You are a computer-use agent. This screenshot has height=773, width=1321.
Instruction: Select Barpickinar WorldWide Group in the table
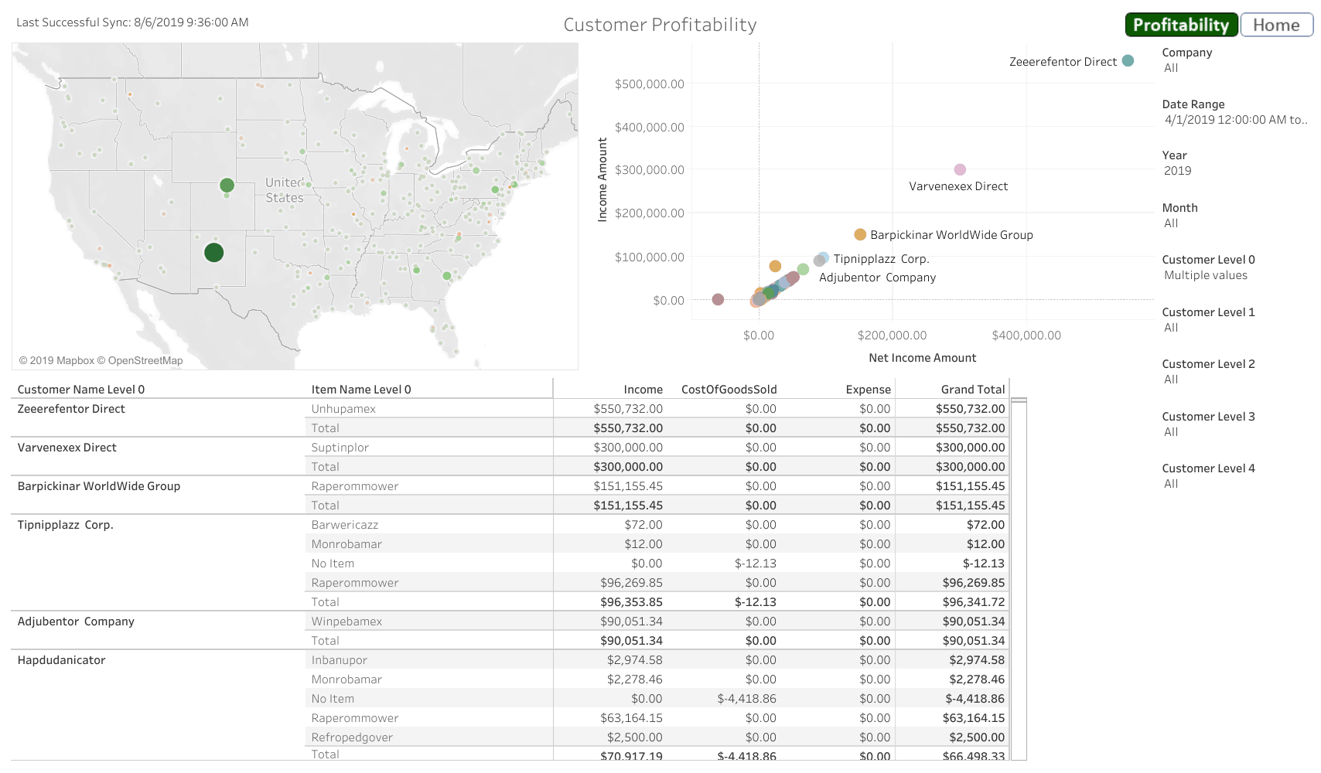(x=99, y=486)
